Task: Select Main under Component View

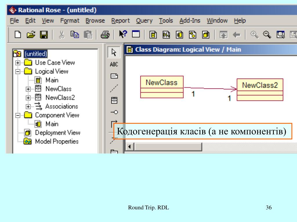Action: click(x=52, y=124)
